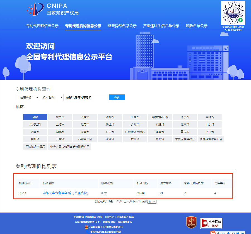The image size is (251, 234).
Task: Pick the 黑龙江省 region
Action: point(35,124)
